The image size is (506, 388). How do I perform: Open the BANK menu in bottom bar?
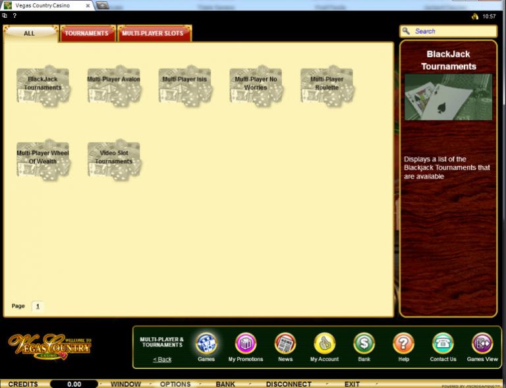225,384
